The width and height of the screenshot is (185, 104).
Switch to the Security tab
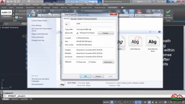click(73, 19)
